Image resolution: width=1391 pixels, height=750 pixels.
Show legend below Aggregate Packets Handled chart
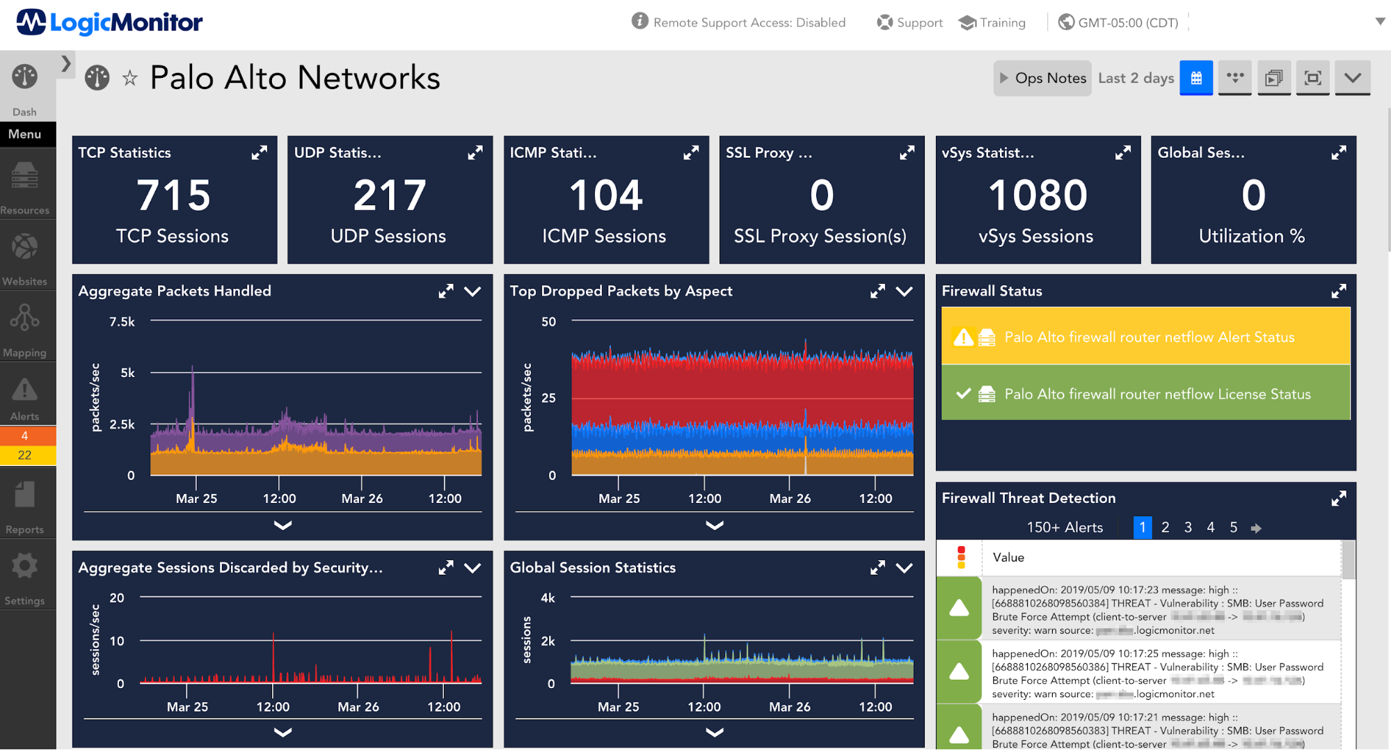point(283,525)
